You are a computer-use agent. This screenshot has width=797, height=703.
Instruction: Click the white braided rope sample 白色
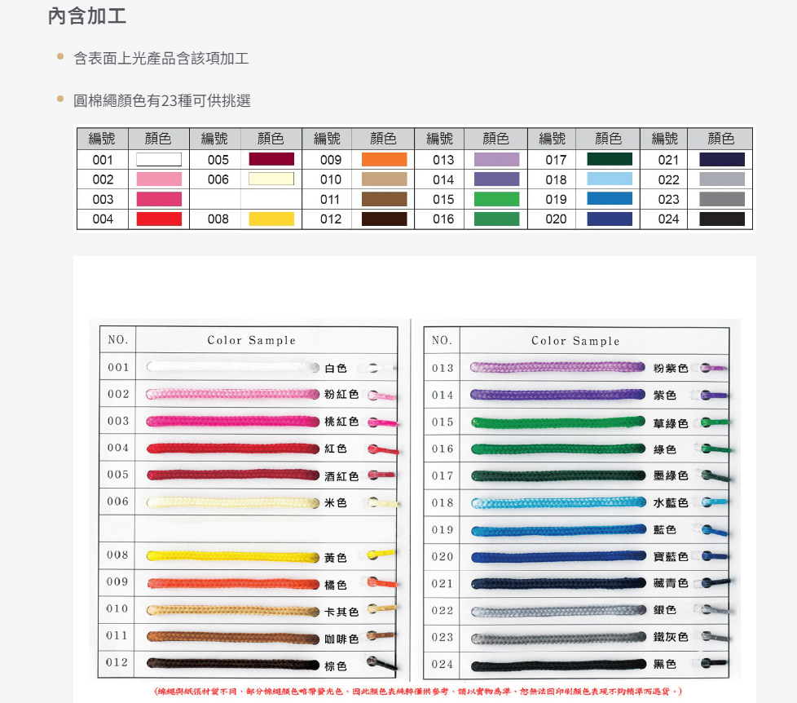click(x=232, y=368)
